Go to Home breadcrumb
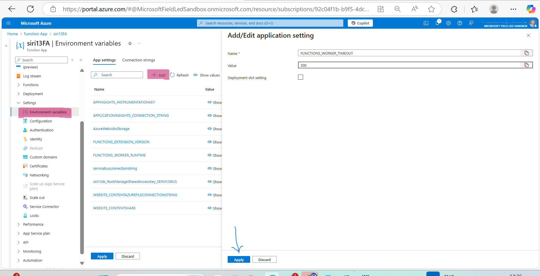The width and height of the screenshot is (540, 276). point(13,34)
